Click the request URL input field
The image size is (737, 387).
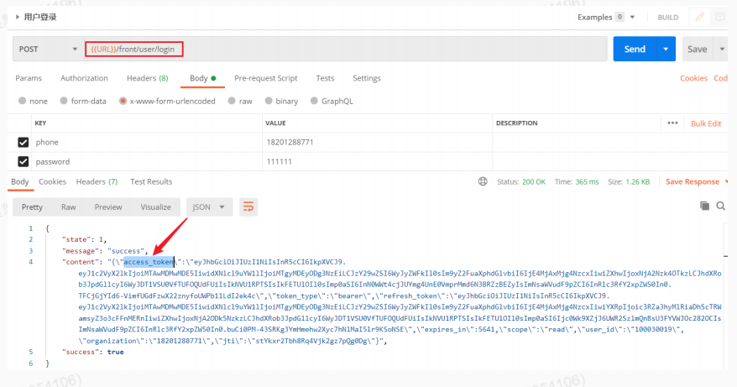346,49
